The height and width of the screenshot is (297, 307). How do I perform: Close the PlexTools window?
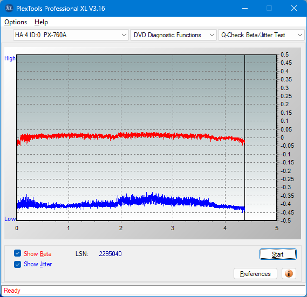pos(294,8)
